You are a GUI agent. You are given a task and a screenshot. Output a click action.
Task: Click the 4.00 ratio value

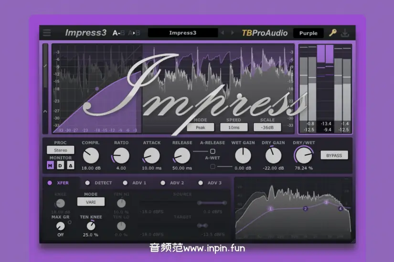click(x=121, y=168)
